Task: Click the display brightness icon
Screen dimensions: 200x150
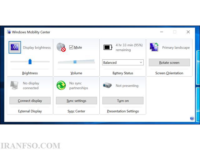Action: click(x=15, y=47)
